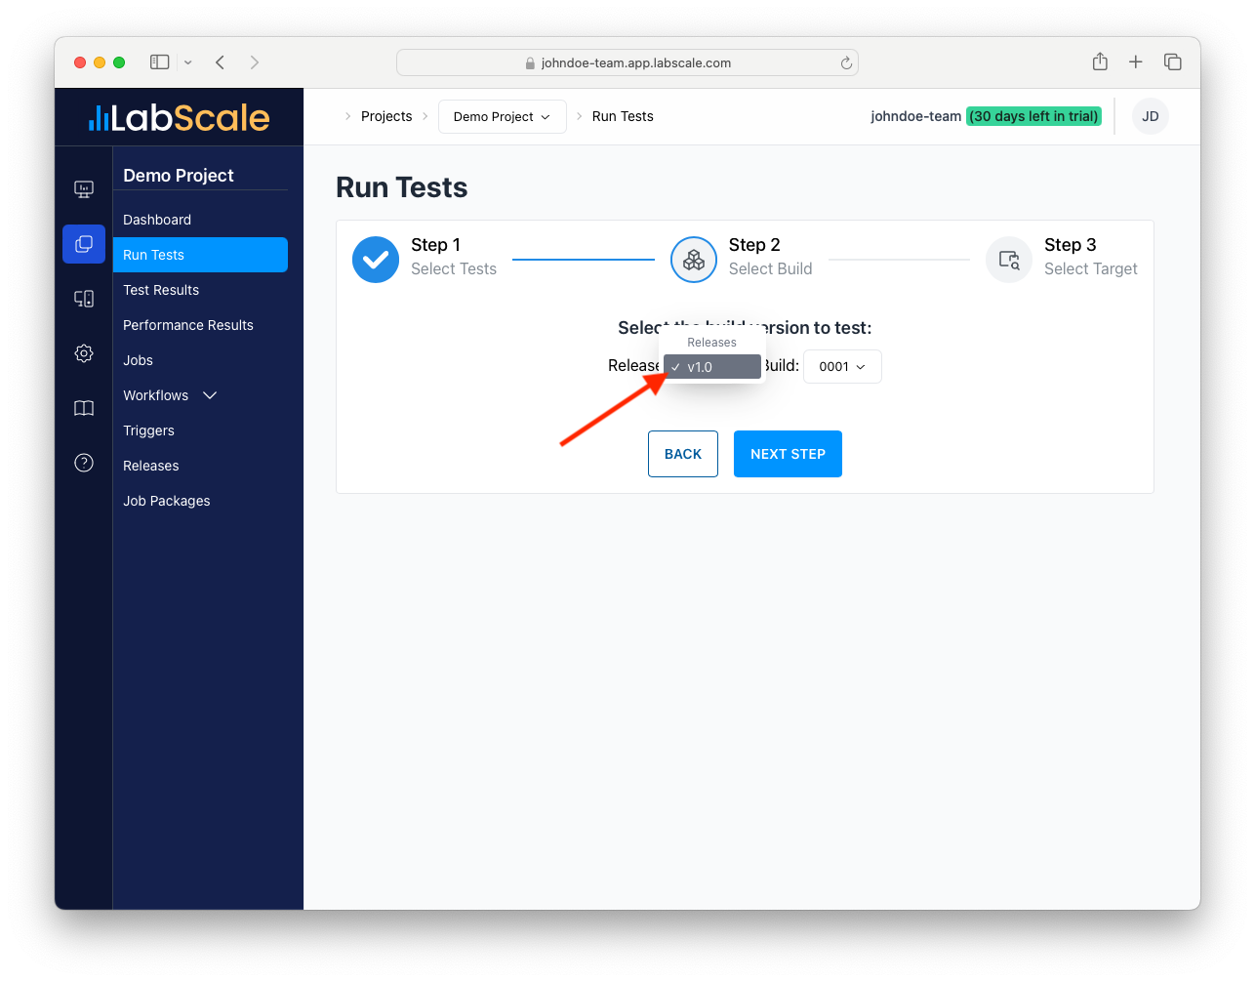Click the Step 3 target search icon
Screen dimensions: 1255x982
(1009, 260)
